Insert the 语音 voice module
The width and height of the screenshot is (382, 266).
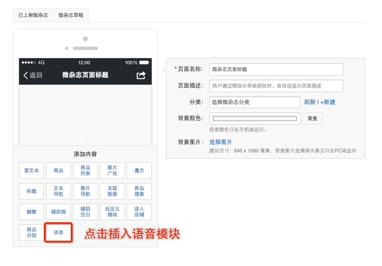58,232
